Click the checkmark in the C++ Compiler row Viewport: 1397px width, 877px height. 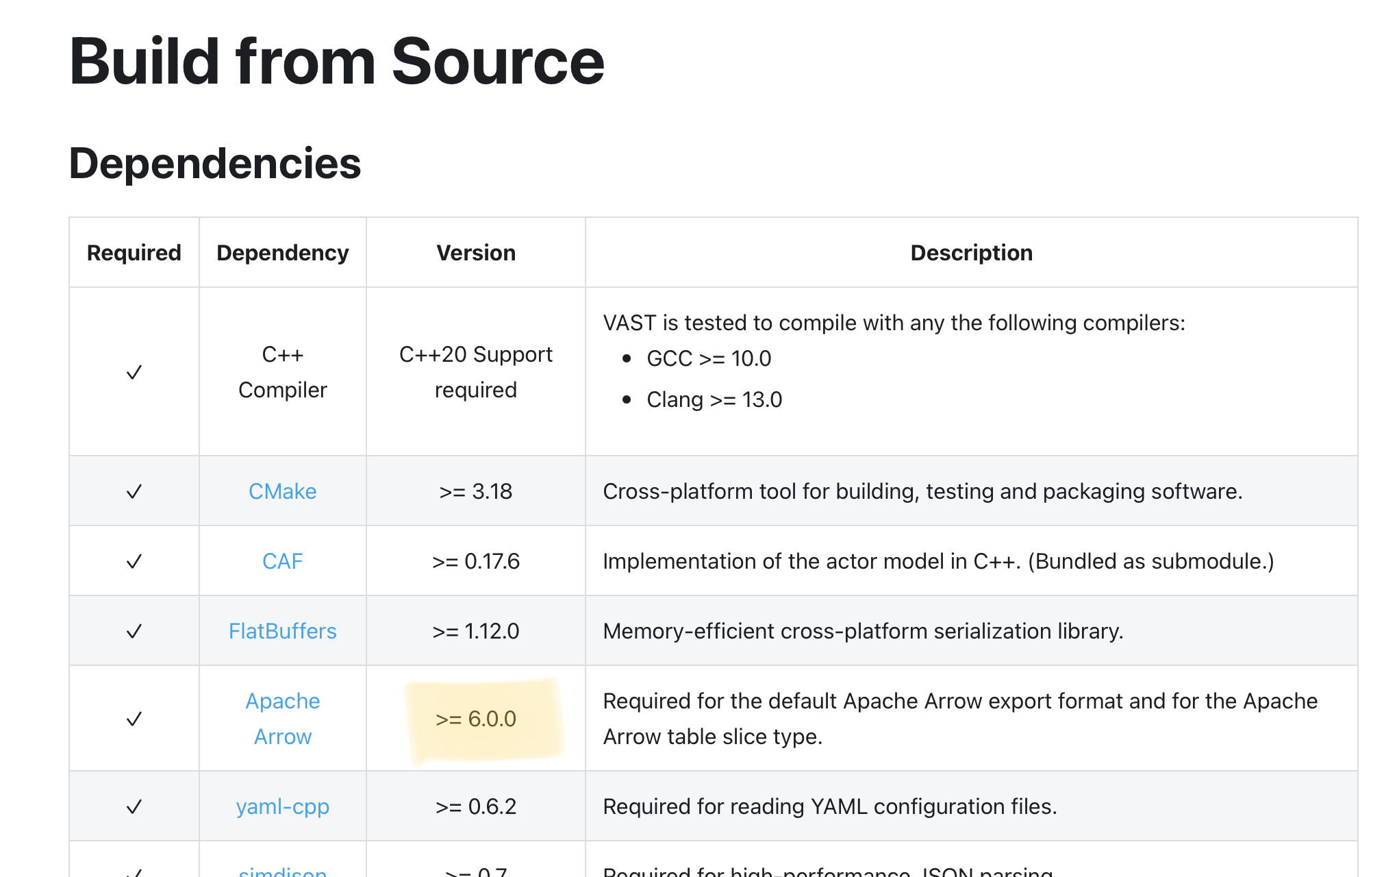coord(134,372)
